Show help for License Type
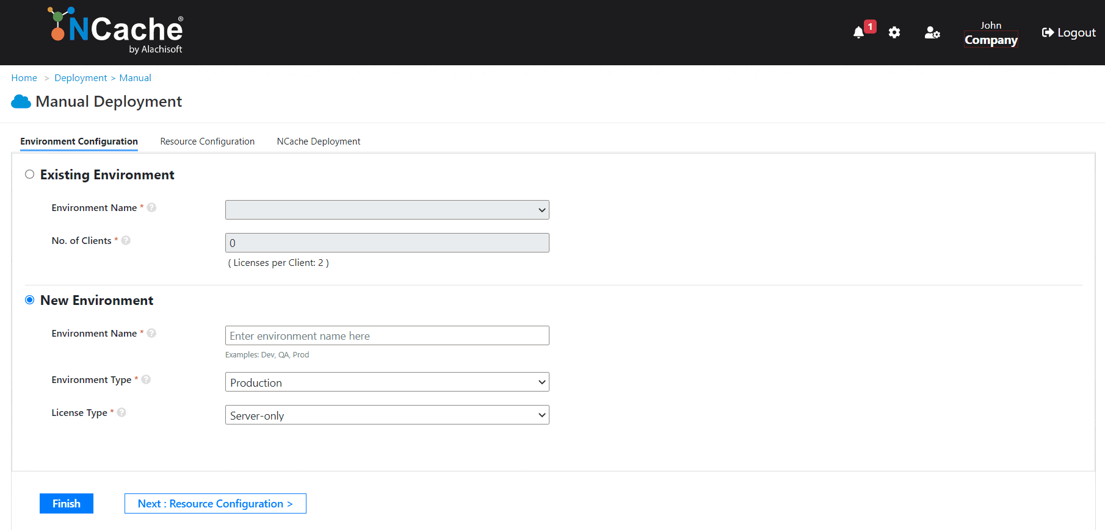The image size is (1105, 530). 121,412
